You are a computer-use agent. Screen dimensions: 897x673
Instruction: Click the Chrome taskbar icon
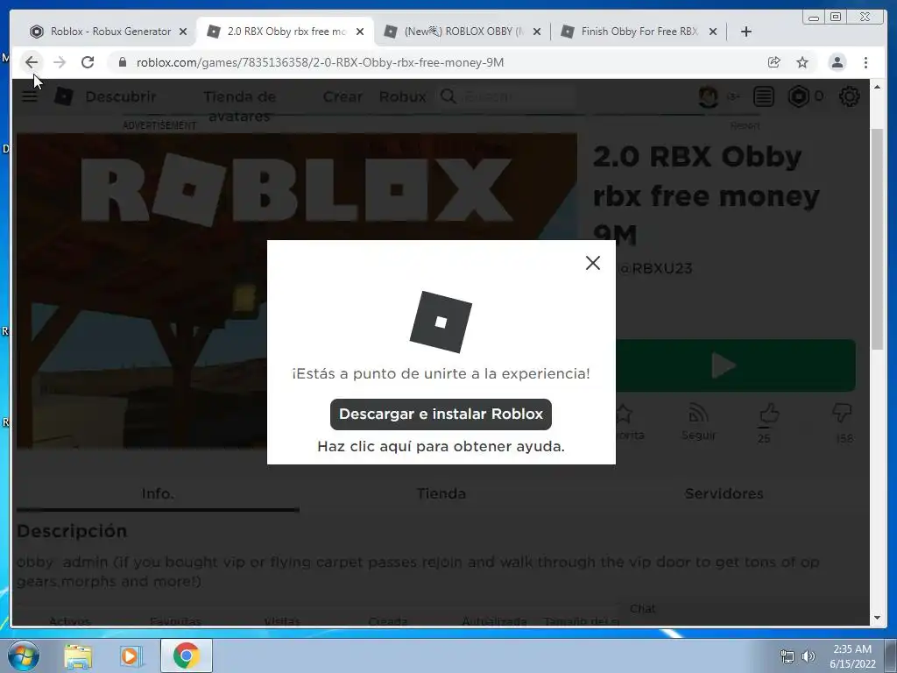pyautogui.click(x=186, y=655)
